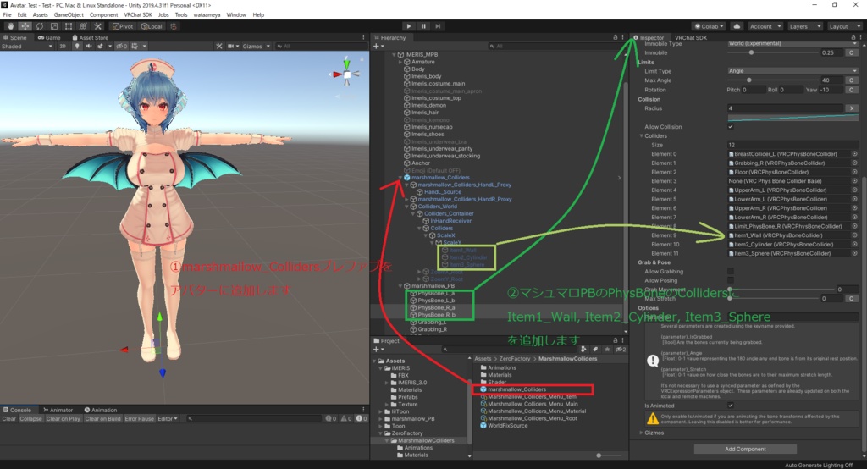Toggle scene effects icon
Screen dimensions: 867x469
101,47
